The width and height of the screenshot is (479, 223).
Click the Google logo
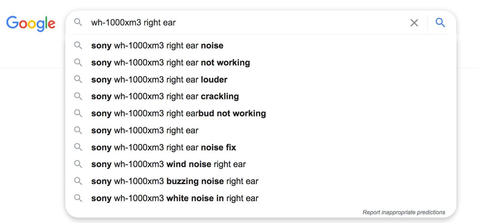pyautogui.click(x=31, y=23)
